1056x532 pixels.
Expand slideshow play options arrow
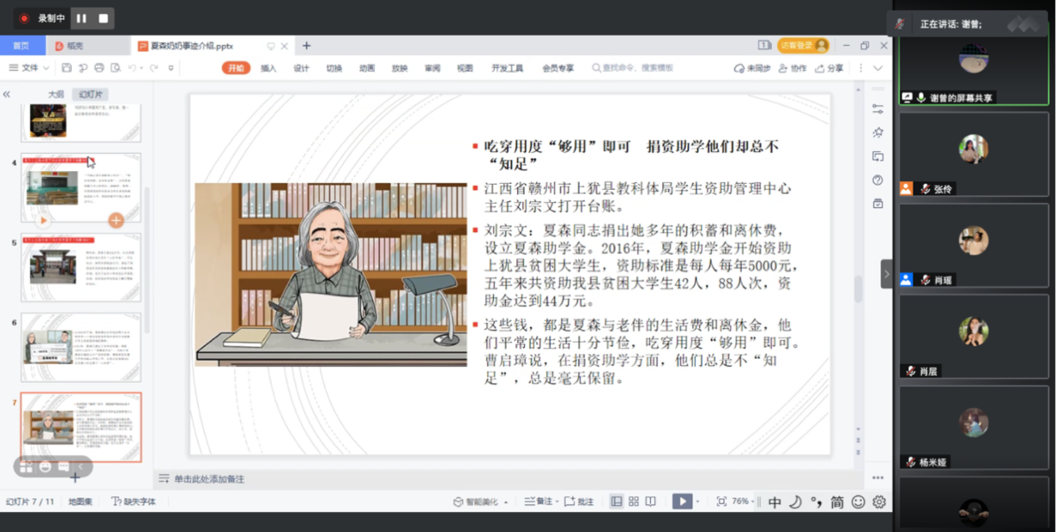coord(698,502)
